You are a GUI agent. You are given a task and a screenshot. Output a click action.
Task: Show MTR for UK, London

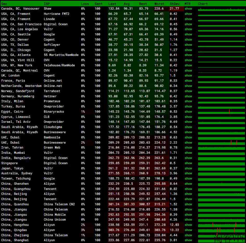tap(188, 75)
